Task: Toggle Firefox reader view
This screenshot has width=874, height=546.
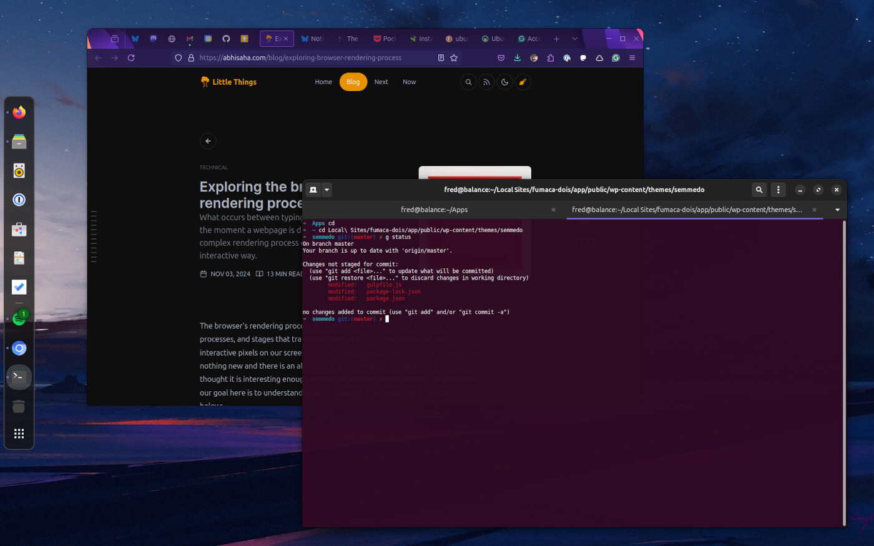Action: 441,57
